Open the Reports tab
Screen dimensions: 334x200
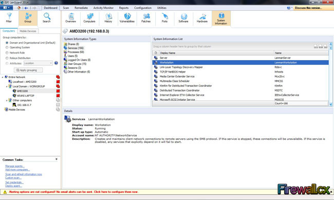pyautogui.click(x=124, y=8)
